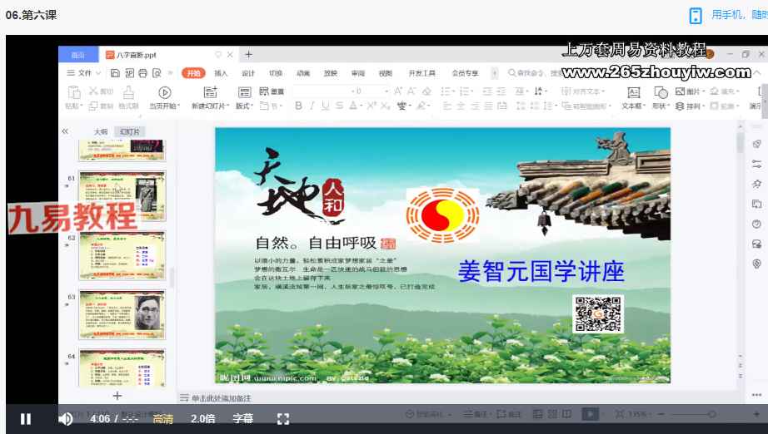This screenshot has height=434, width=768.
Task: Select slide 62 thumbnail
Action: (122, 255)
